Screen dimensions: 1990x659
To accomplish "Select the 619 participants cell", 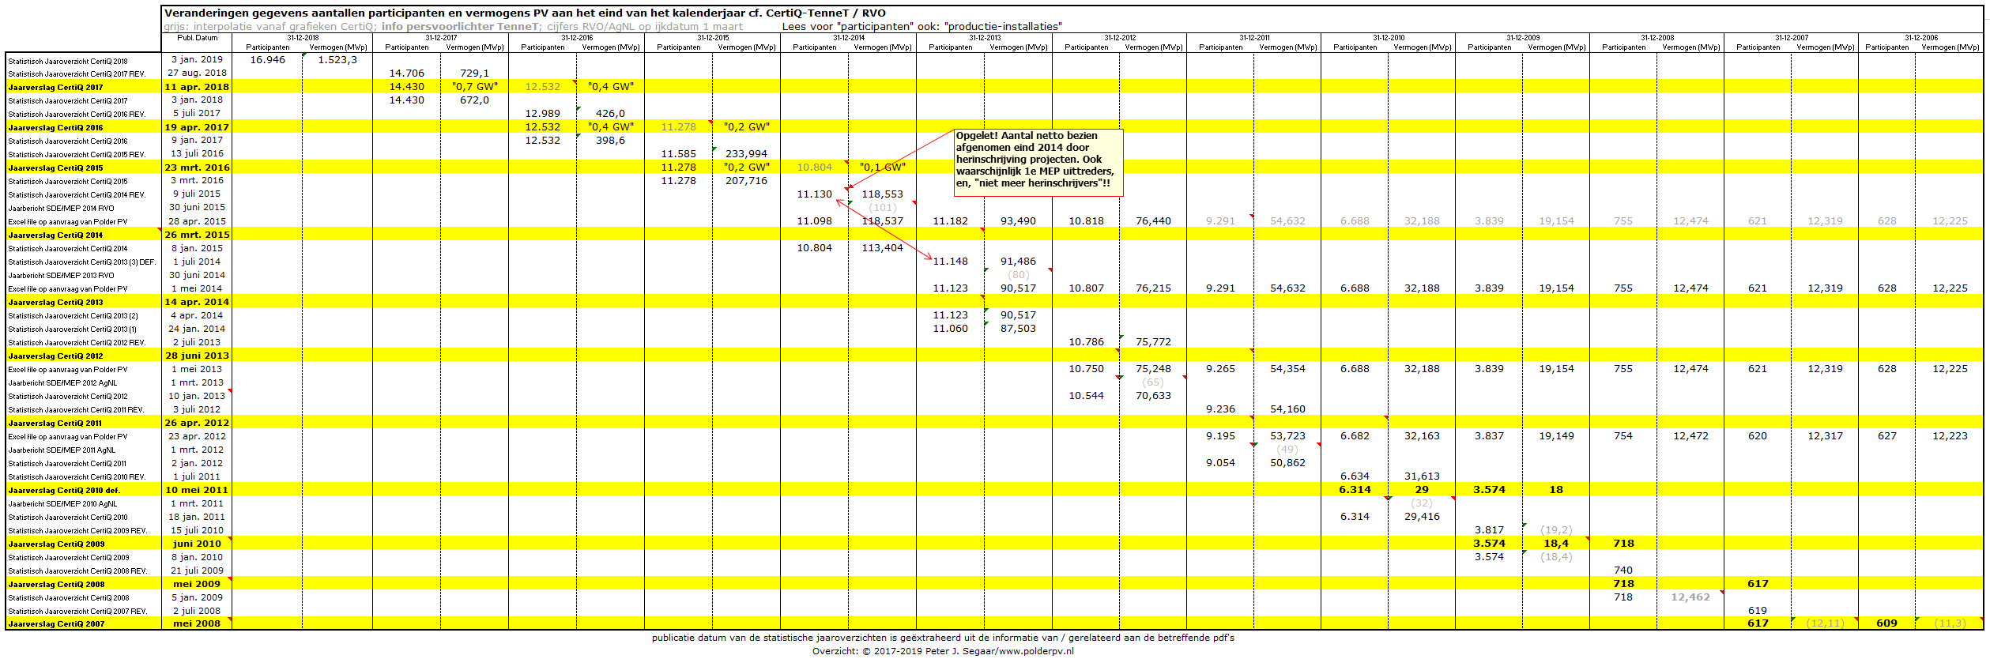I will pos(1758,611).
